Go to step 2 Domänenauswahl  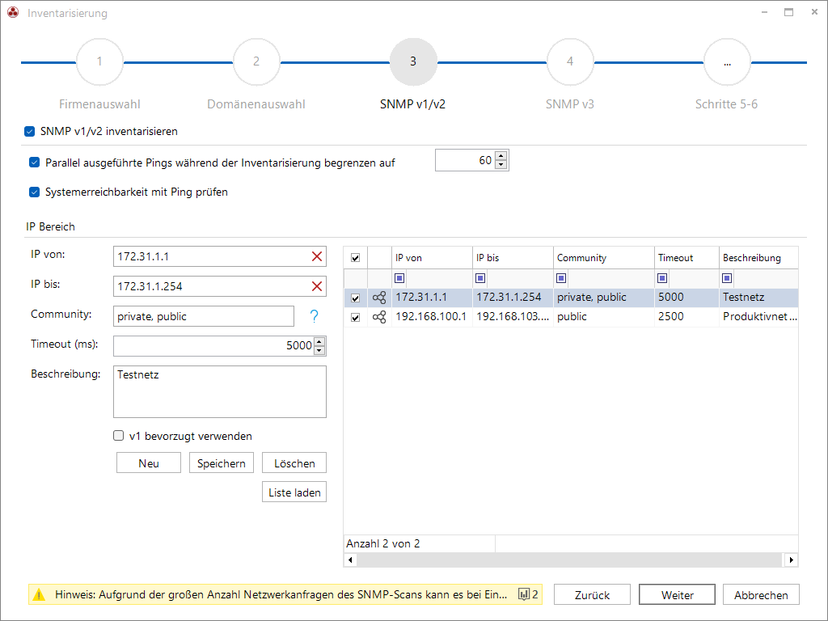[x=256, y=61]
